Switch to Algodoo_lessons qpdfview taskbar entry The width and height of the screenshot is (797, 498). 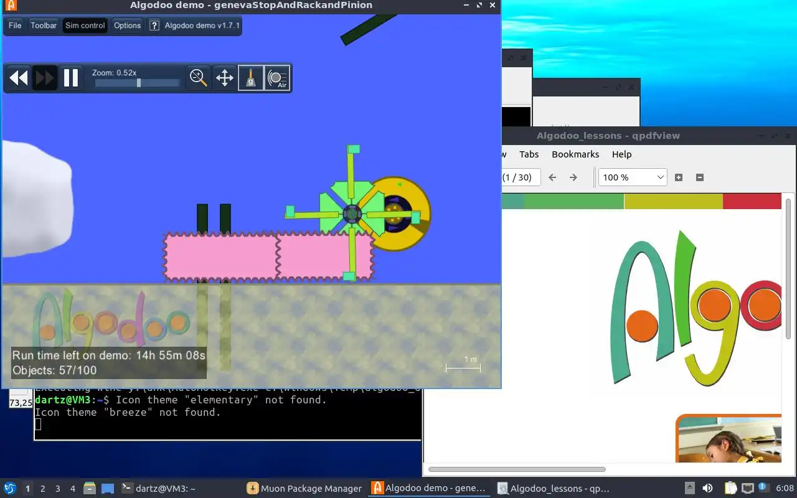point(554,489)
